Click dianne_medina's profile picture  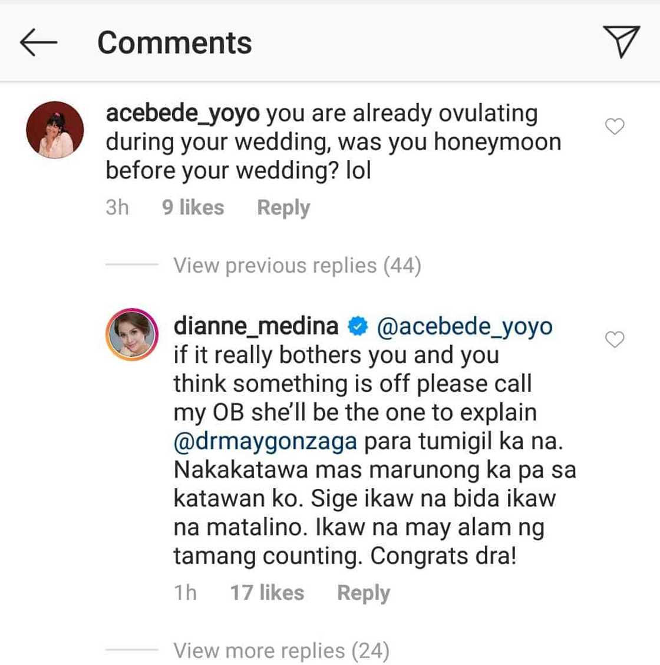(133, 336)
